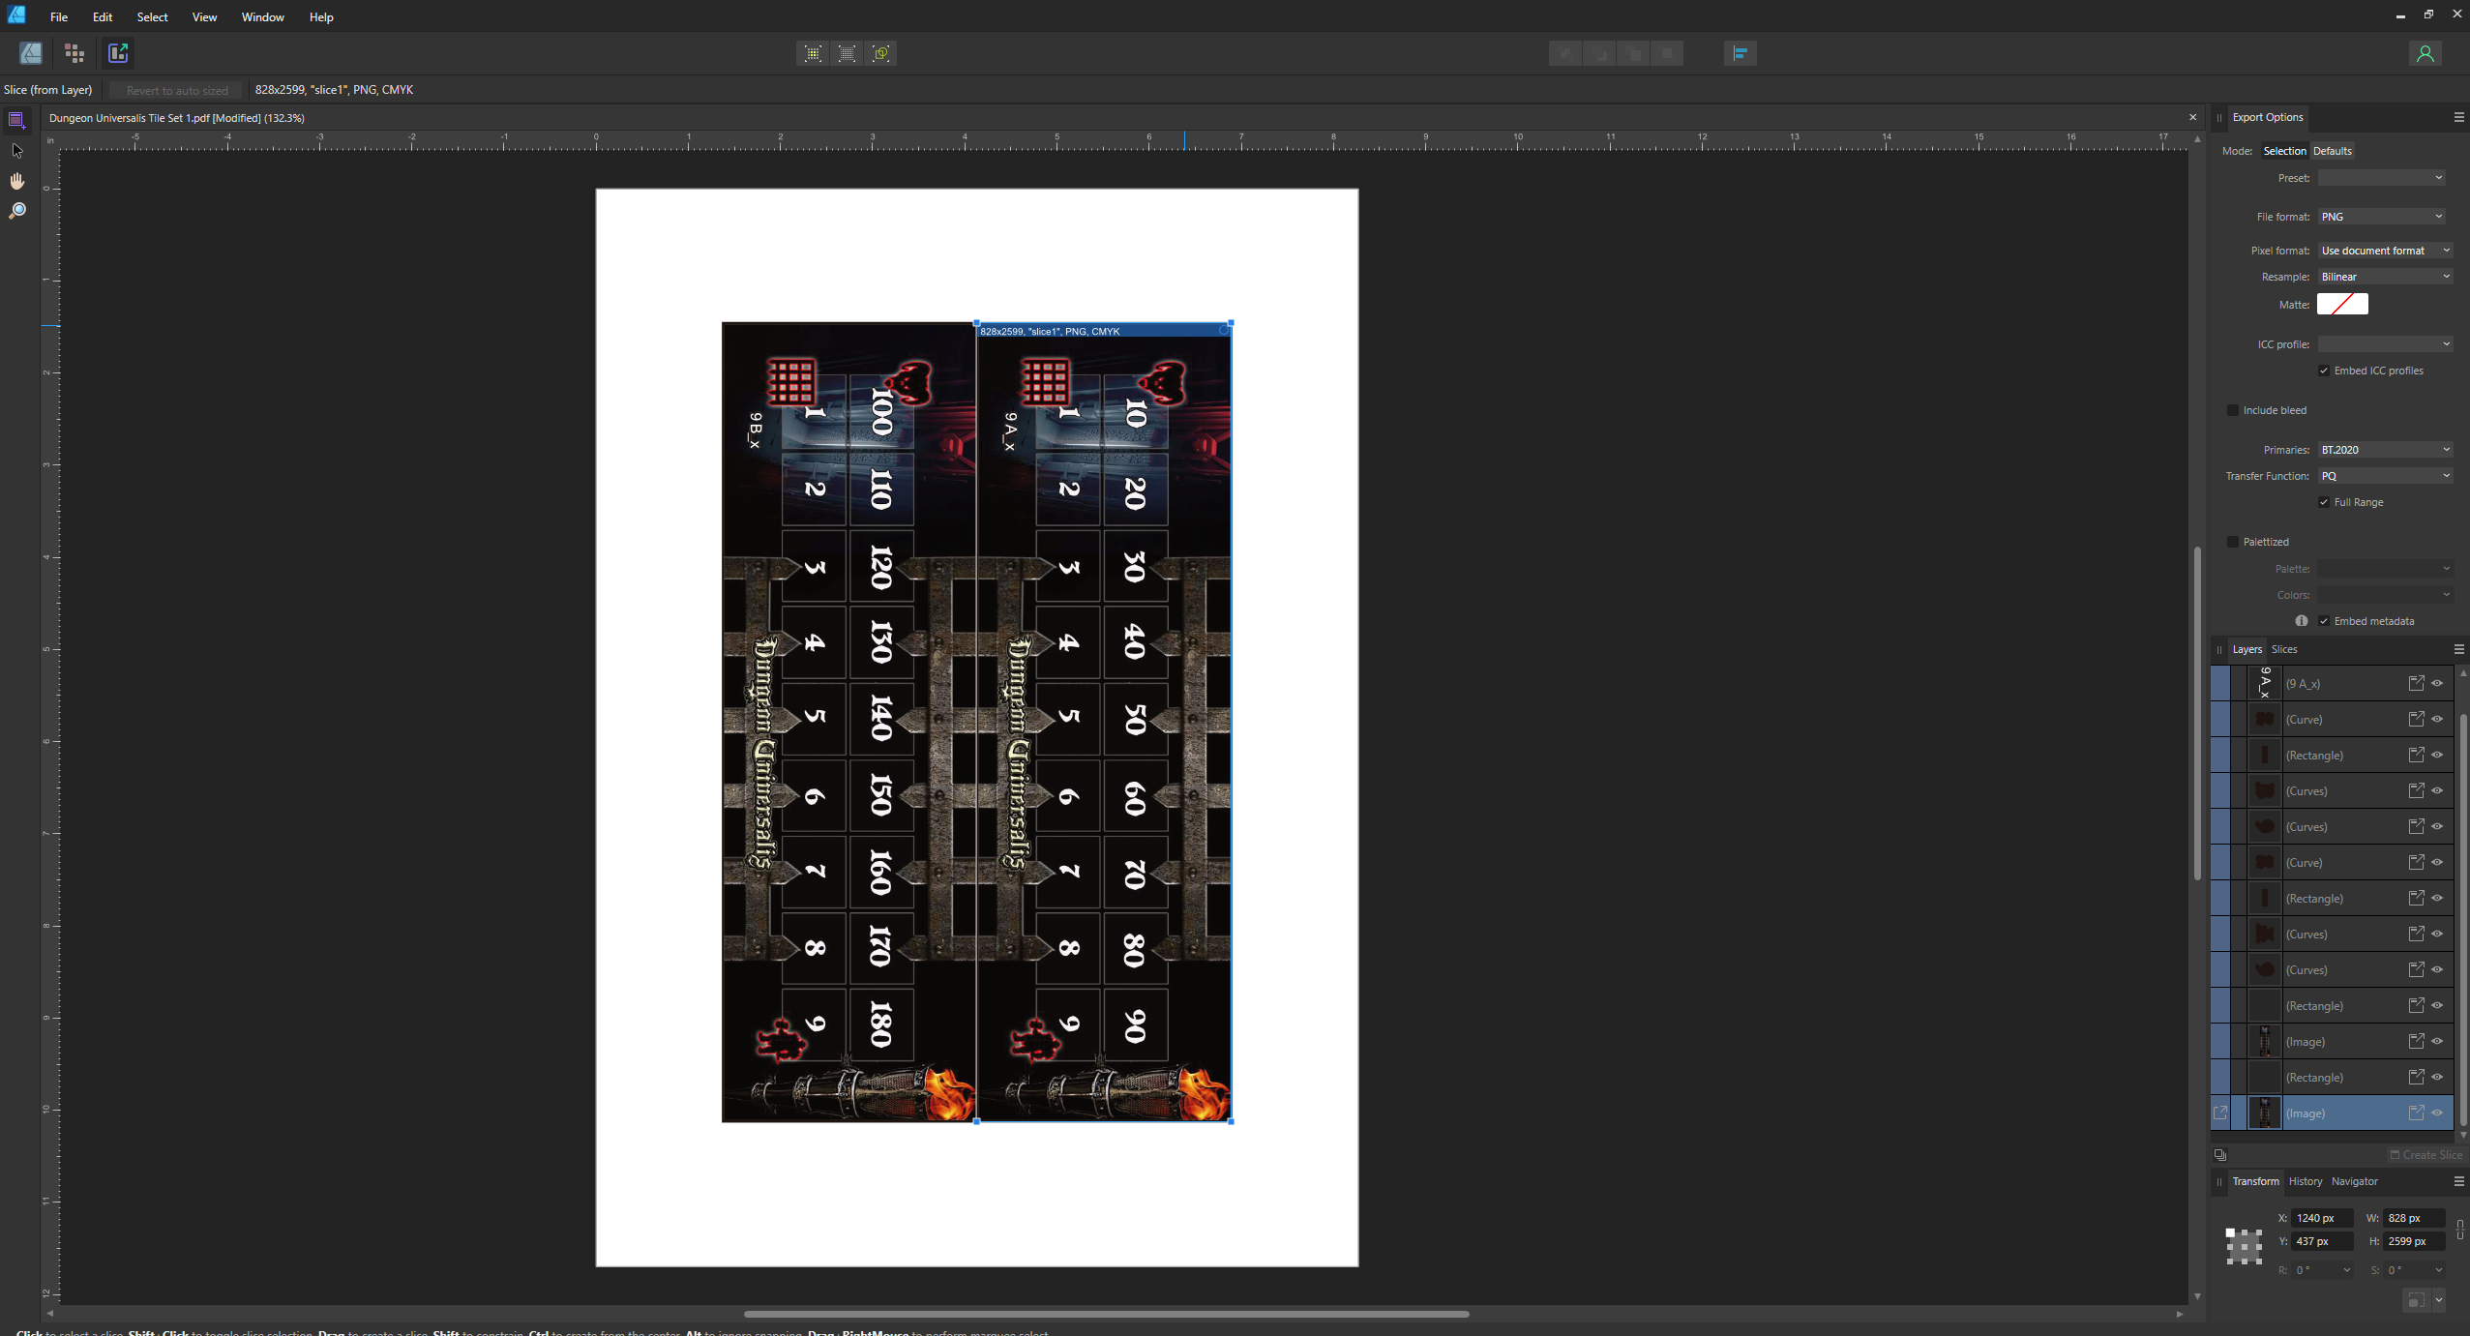The height and width of the screenshot is (1336, 2470).
Task: Click the export slice icon on the bottom selected (Image) layer
Action: [x=2416, y=1113]
